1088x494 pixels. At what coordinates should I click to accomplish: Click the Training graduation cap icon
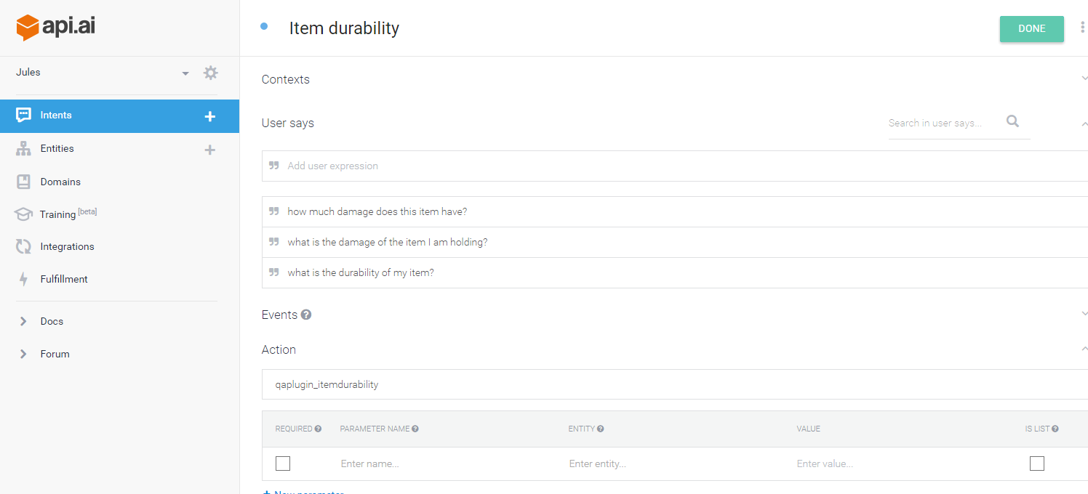pos(24,214)
